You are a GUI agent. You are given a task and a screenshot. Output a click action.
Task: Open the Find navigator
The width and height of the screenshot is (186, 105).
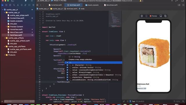pyautogui.click(x=14, y=5)
